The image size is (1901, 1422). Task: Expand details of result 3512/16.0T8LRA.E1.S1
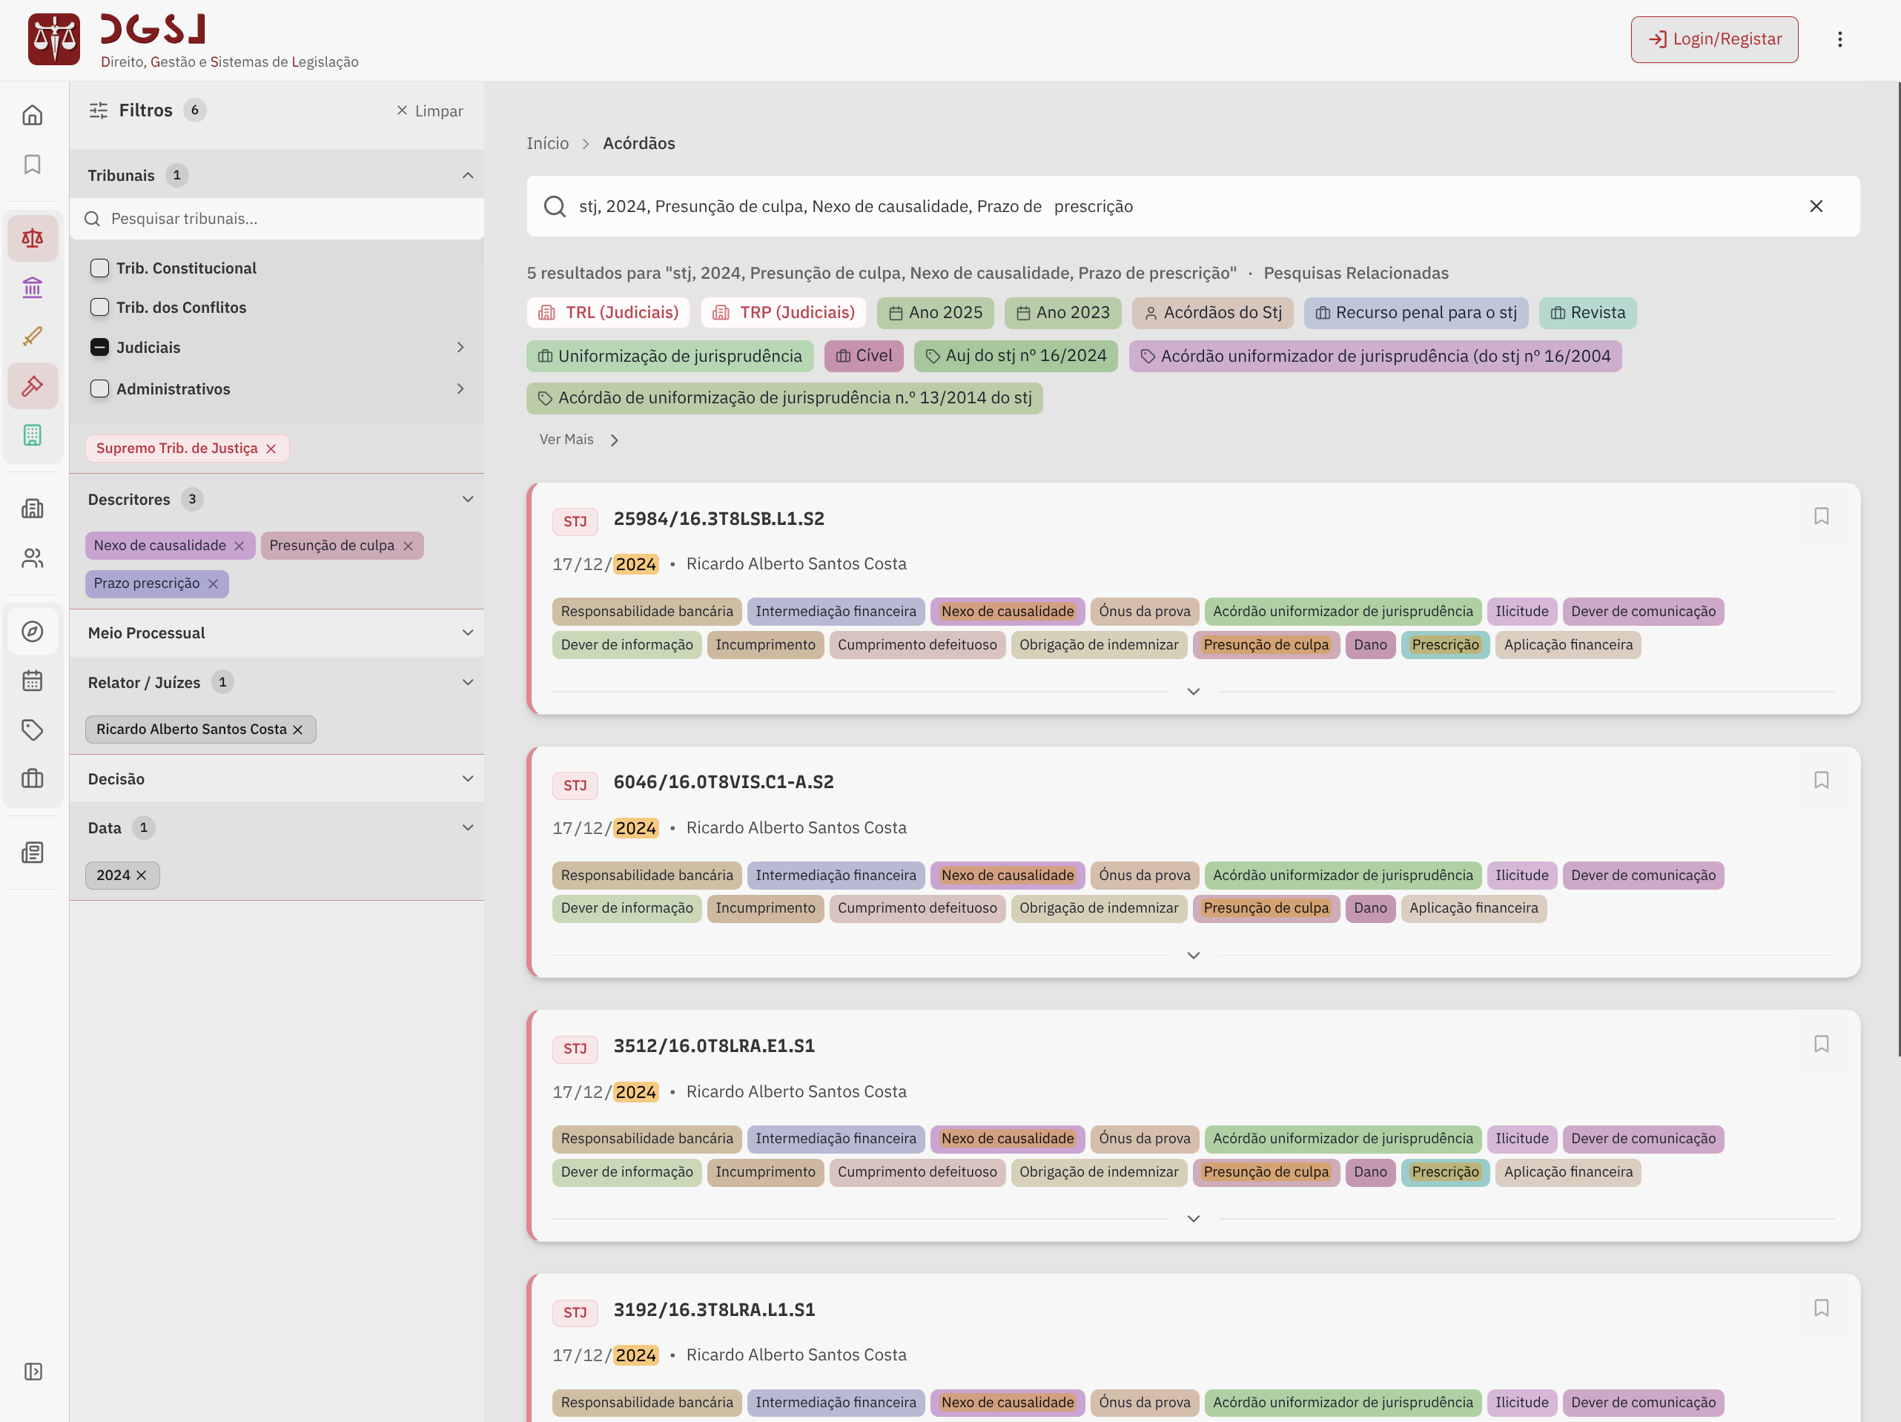click(x=1193, y=1219)
